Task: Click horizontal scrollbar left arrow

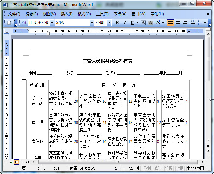Action: tap(33, 162)
